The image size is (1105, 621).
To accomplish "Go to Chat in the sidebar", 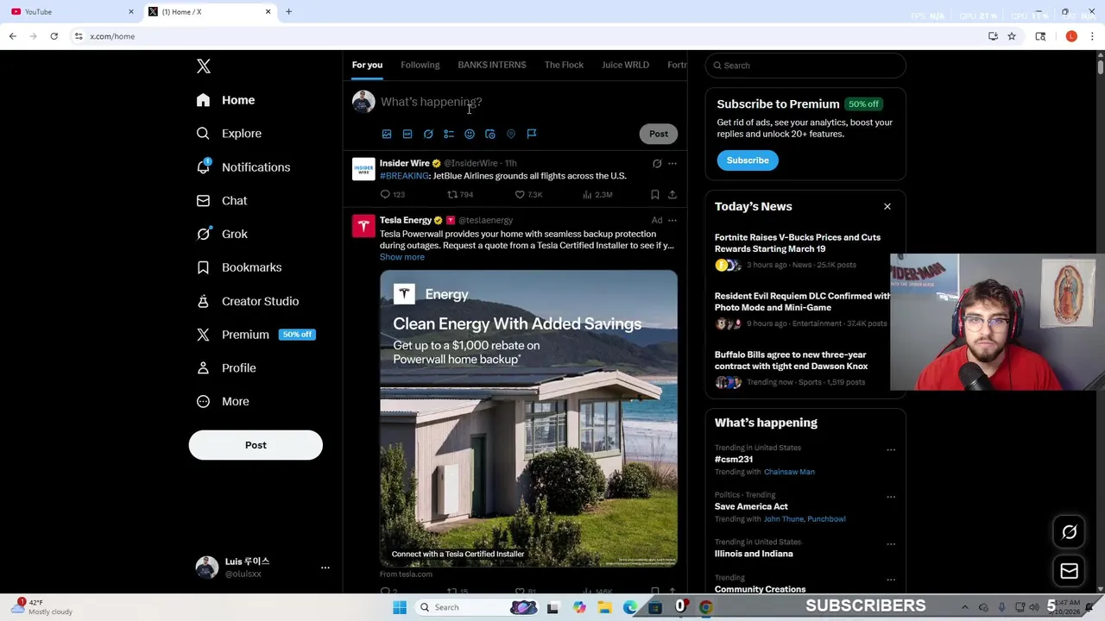I will pyautogui.click(x=222, y=201).
